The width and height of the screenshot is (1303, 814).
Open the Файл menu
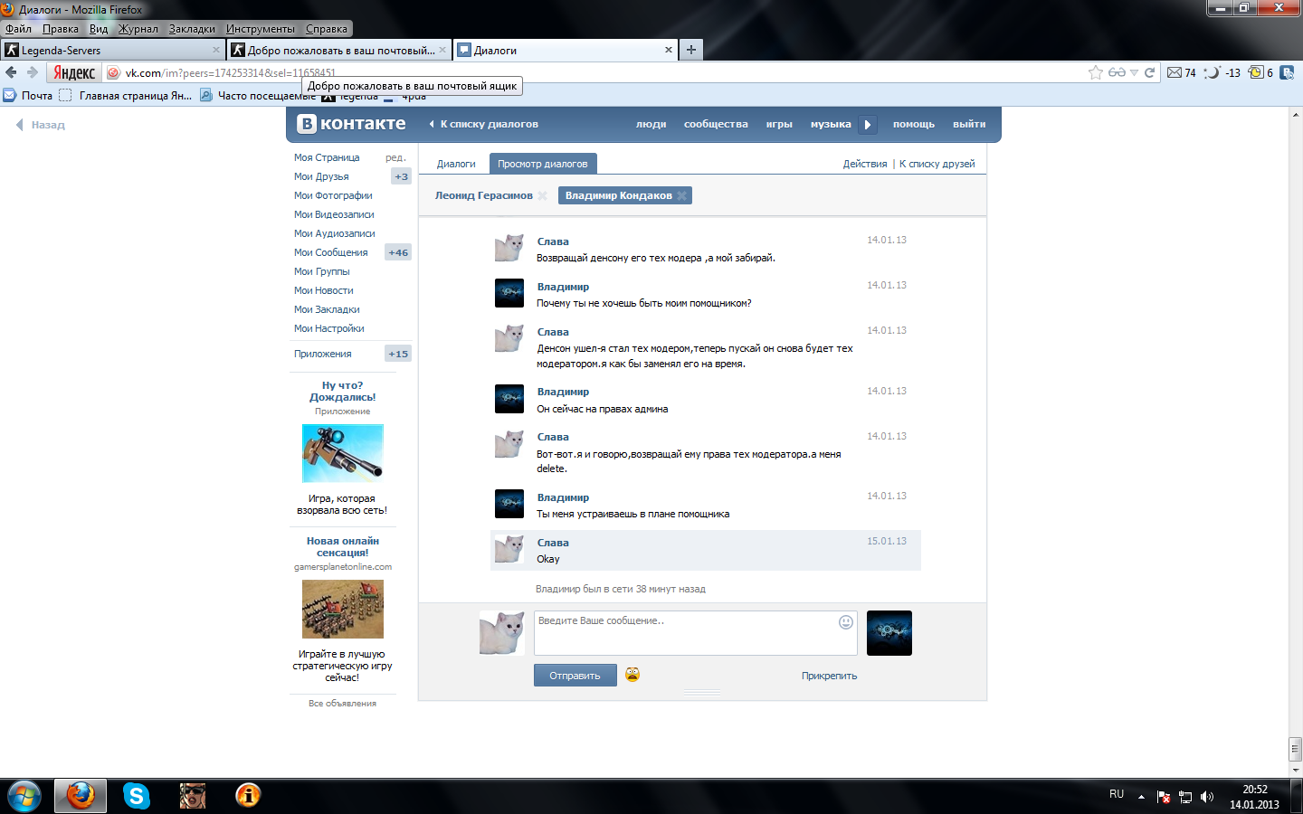(x=18, y=29)
